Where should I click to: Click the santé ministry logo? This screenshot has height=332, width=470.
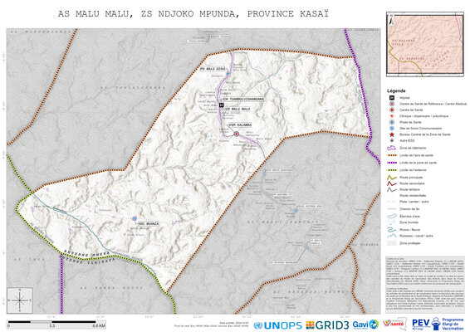click(x=394, y=324)
